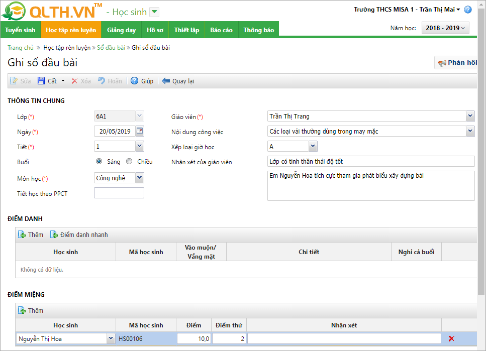The width and height of the screenshot is (486, 351).
Task: Click the HS00106 student code cell
Action: (146, 338)
